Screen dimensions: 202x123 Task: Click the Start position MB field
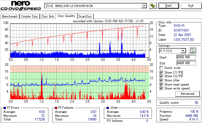coord(186,57)
